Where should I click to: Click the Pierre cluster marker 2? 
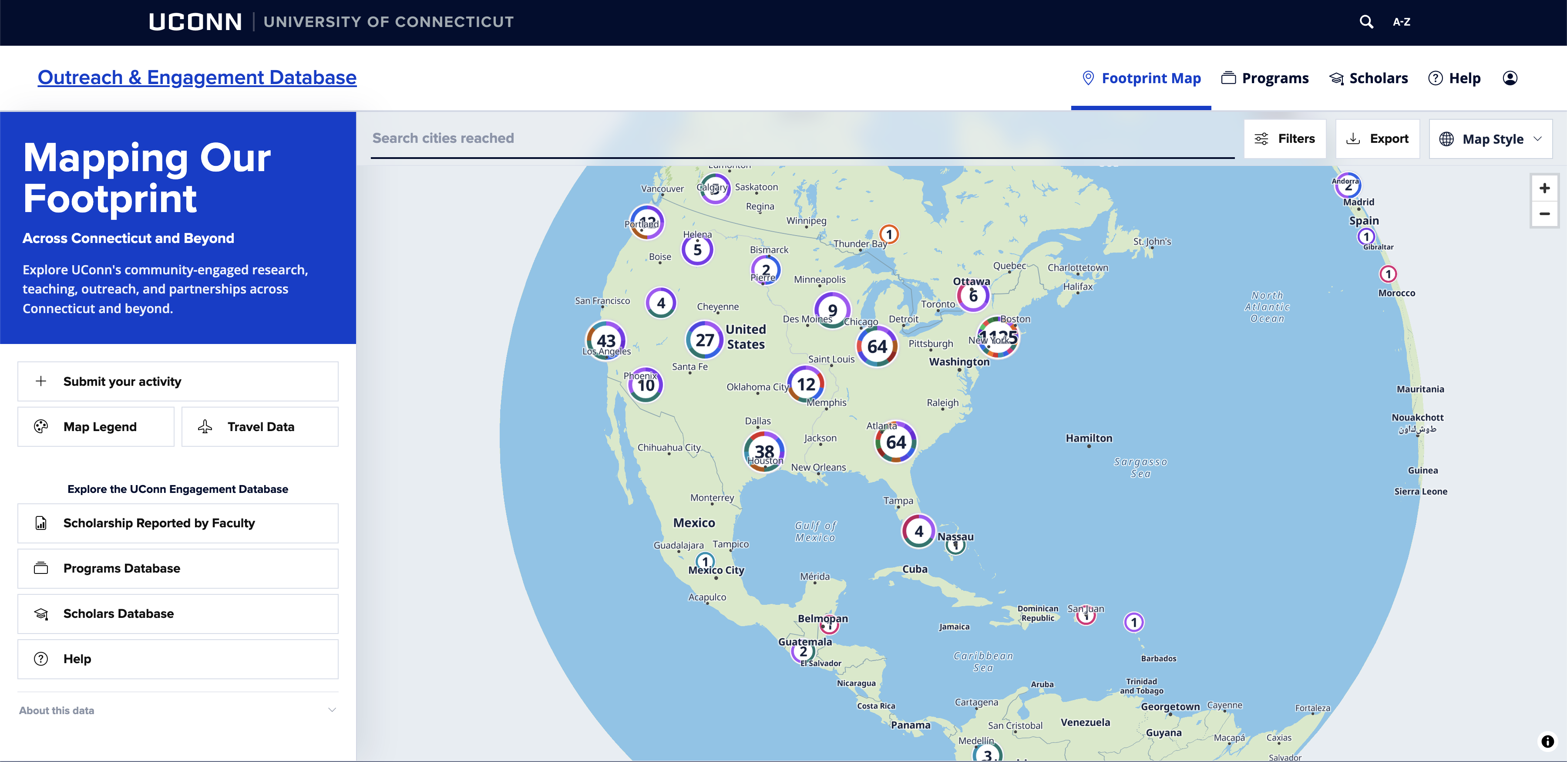(766, 270)
